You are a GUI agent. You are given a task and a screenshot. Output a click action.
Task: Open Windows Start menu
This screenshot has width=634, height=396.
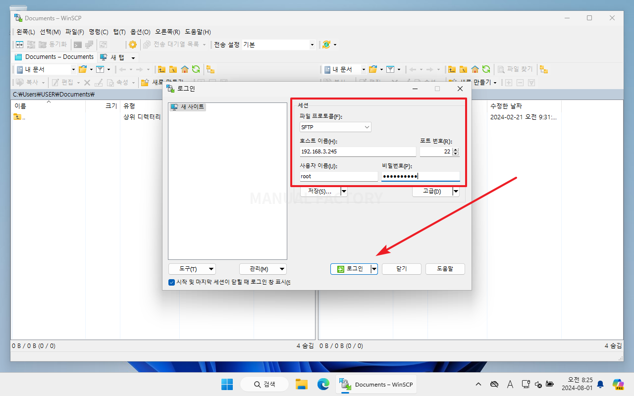pos(227,384)
